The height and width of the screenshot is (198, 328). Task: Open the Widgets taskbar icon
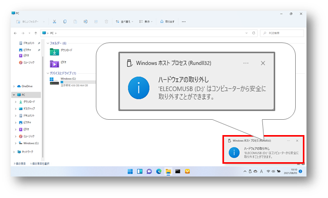click(140, 171)
